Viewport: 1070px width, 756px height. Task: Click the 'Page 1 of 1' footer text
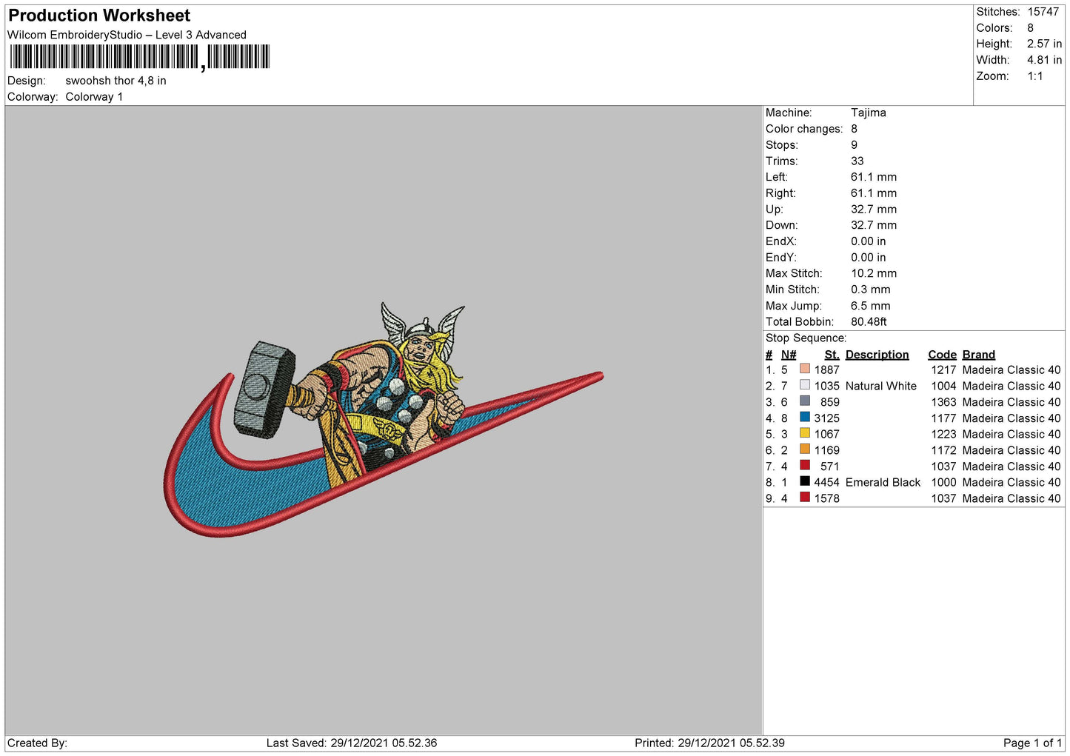(1032, 743)
